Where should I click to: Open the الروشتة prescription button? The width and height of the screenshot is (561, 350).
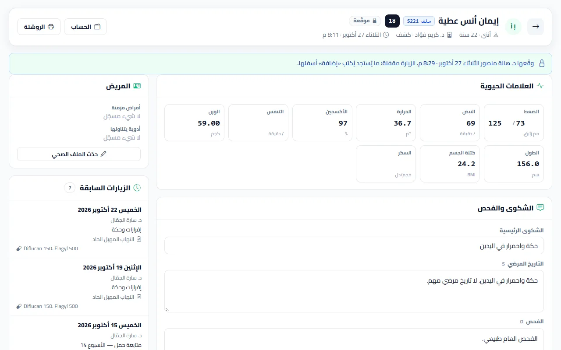click(39, 27)
